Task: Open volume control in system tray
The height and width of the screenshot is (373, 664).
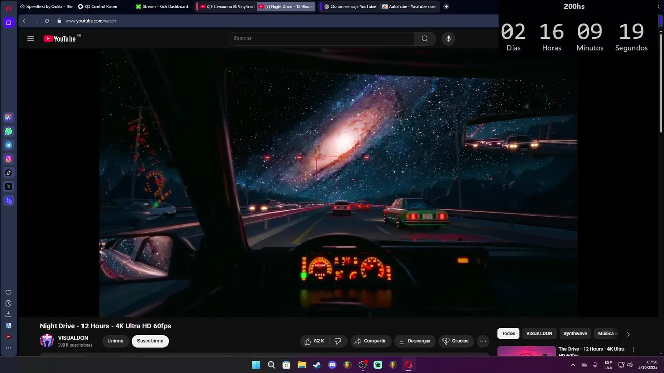Action: (x=630, y=365)
